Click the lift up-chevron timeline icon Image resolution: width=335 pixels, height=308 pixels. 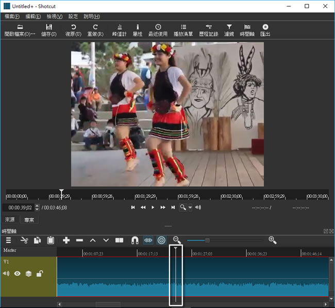click(93, 240)
